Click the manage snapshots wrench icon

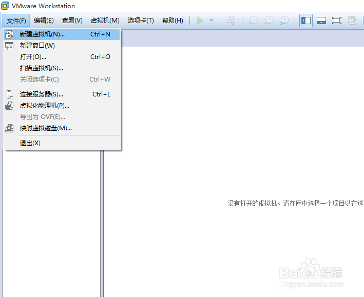click(x=284, y=21)
